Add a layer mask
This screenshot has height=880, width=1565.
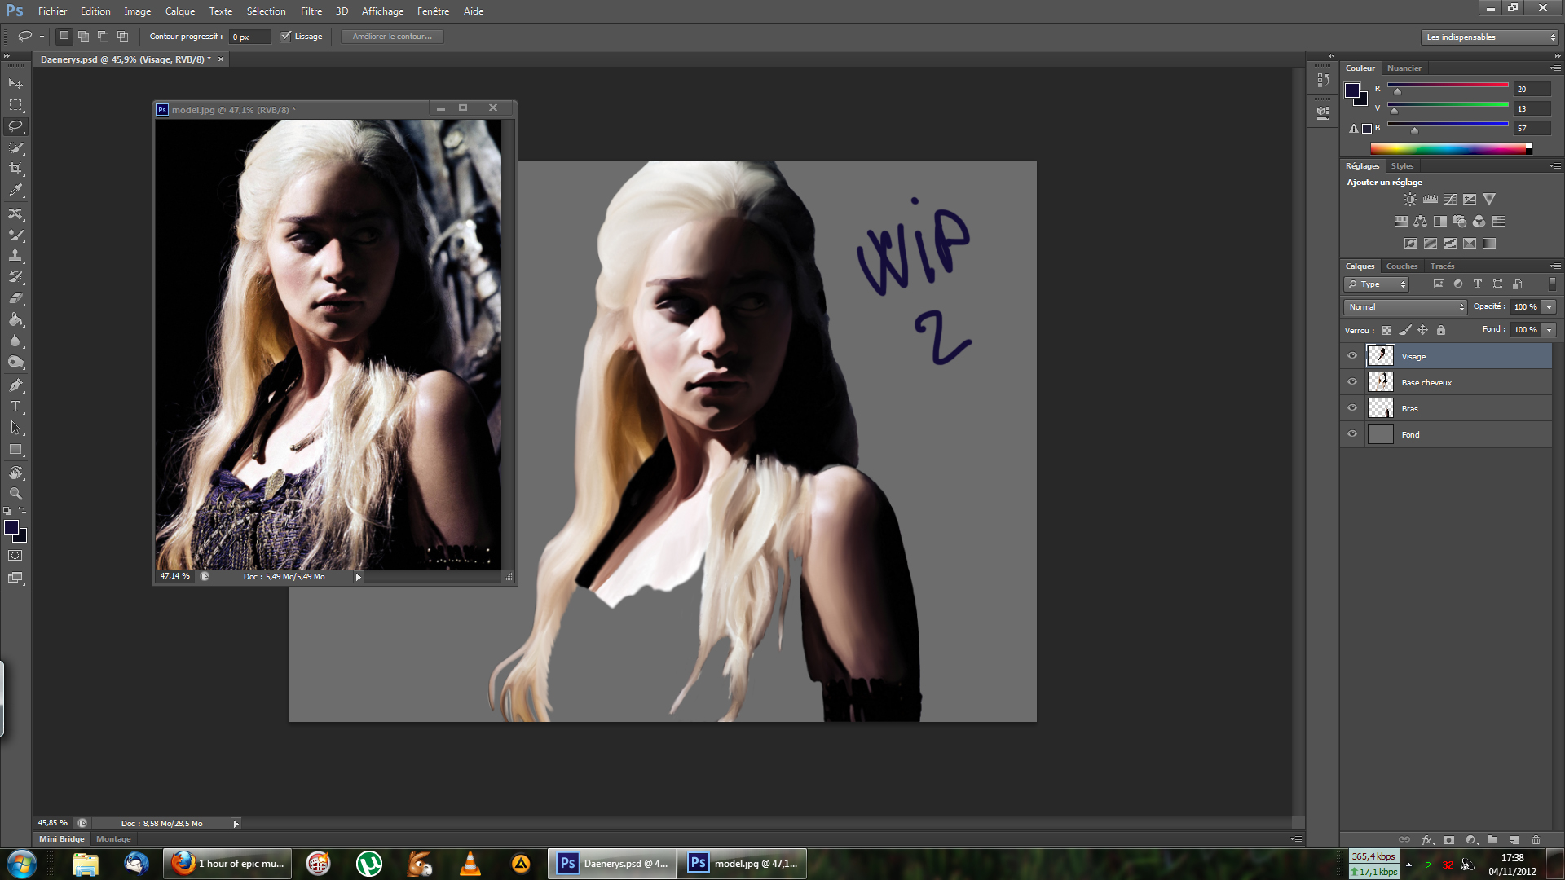click(x=1448, y=840)
